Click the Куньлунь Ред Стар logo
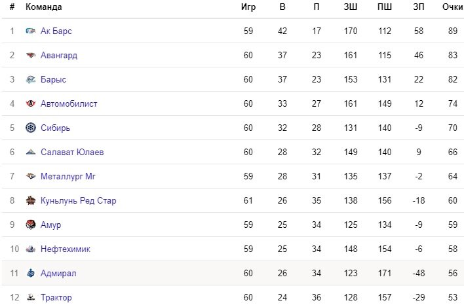This screenshot has width=464, height=307. [31, 200]
